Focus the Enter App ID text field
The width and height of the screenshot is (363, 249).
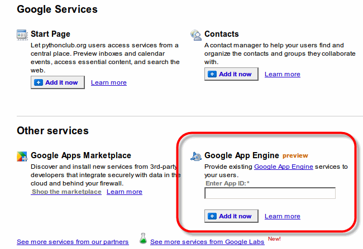pos(270,193)
